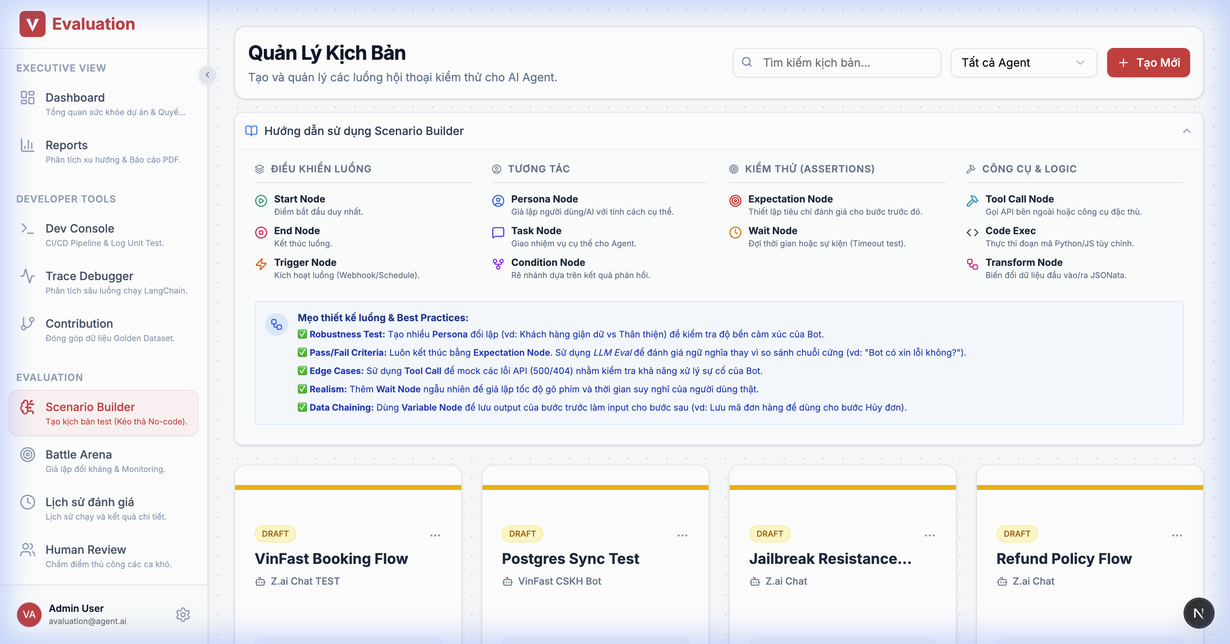Click the Trigger Node lightning icon

(261, 264)
